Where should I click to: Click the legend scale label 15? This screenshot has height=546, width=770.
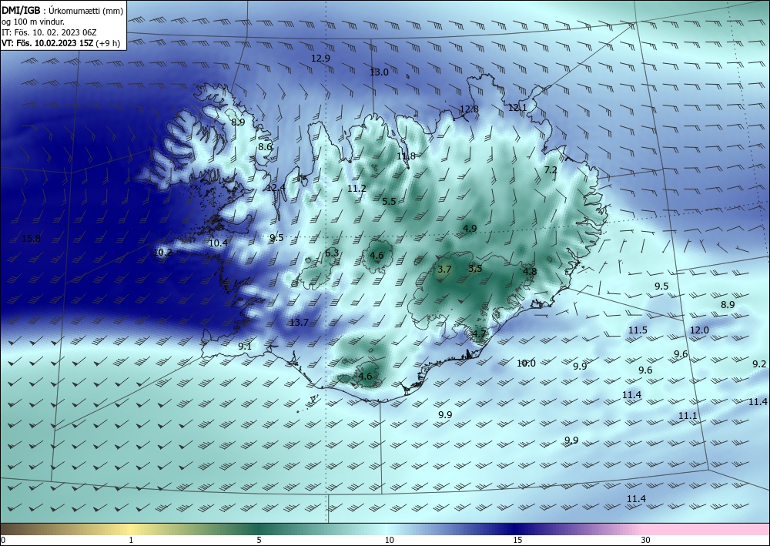[517, 541]
